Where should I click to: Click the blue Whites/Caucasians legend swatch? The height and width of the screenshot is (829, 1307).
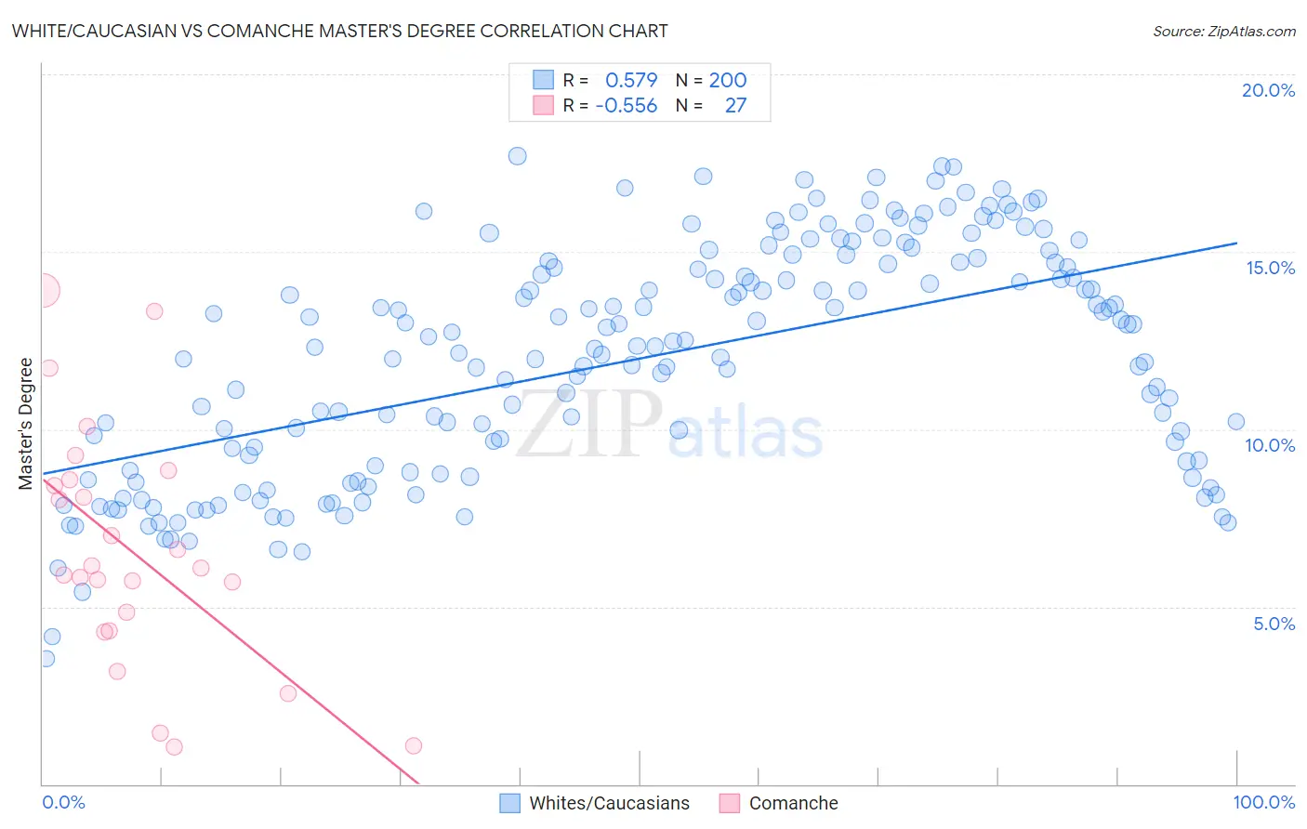coord(509,803)
